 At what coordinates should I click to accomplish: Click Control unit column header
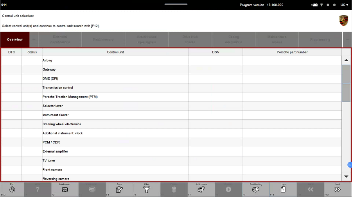115,52
